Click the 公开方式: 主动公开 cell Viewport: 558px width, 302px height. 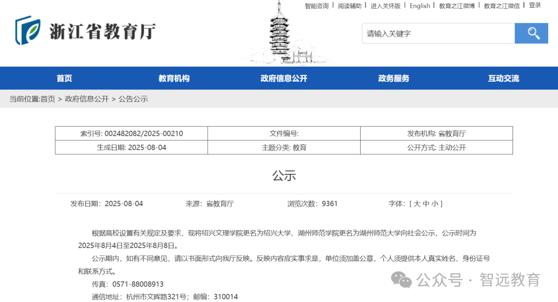(436, 147)
